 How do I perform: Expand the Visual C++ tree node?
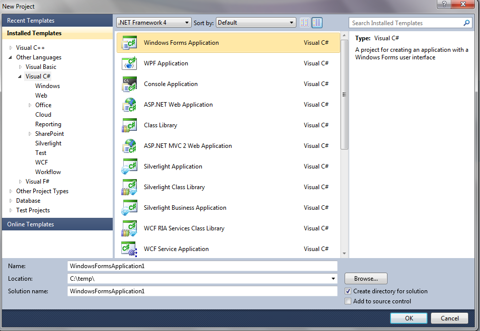(11, 48)
